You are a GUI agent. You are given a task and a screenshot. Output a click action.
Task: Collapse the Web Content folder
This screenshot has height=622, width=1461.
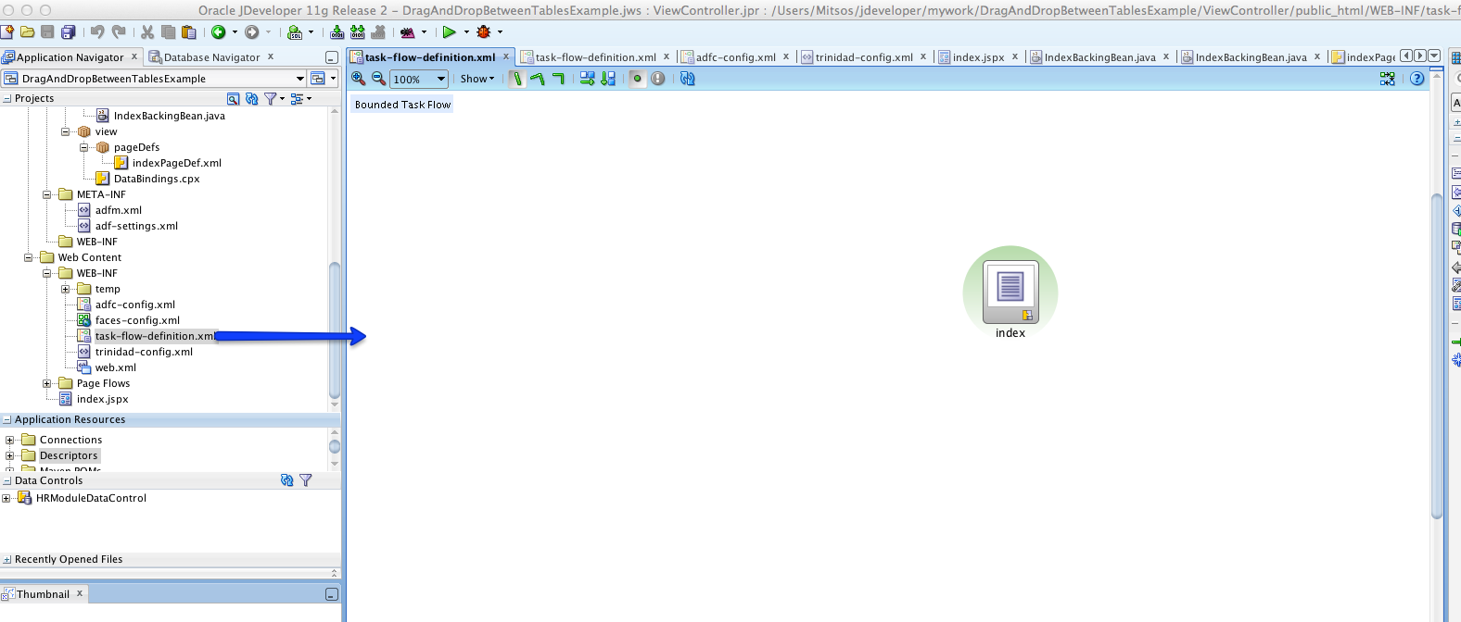pos(29,257)
